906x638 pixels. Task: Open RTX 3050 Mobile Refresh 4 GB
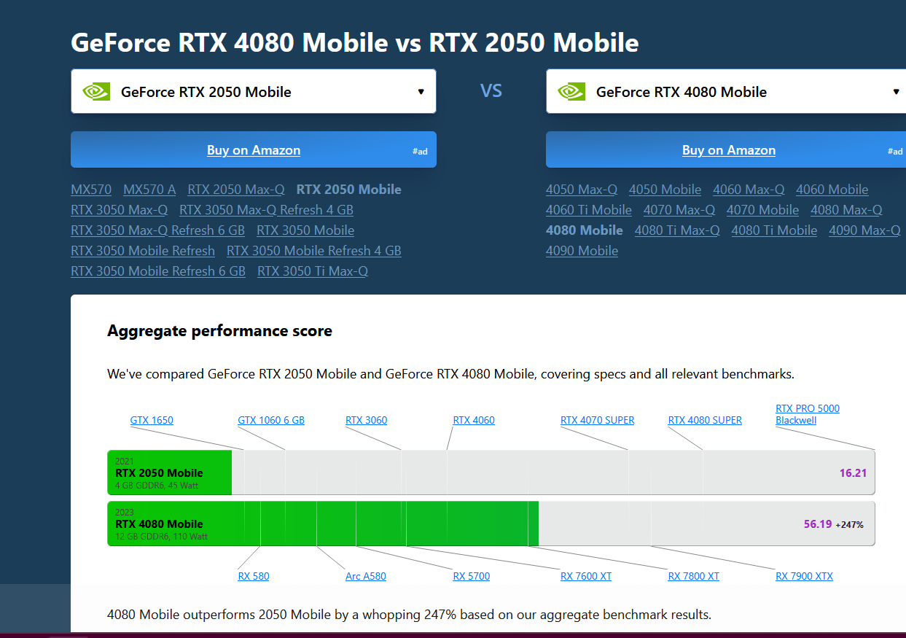pos(314,251)
